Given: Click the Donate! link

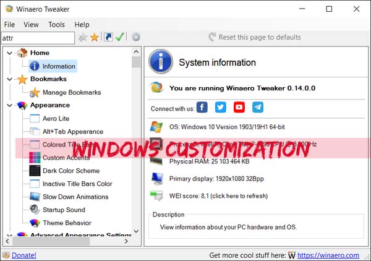Looking at the screenshot, I should [24, 255].
